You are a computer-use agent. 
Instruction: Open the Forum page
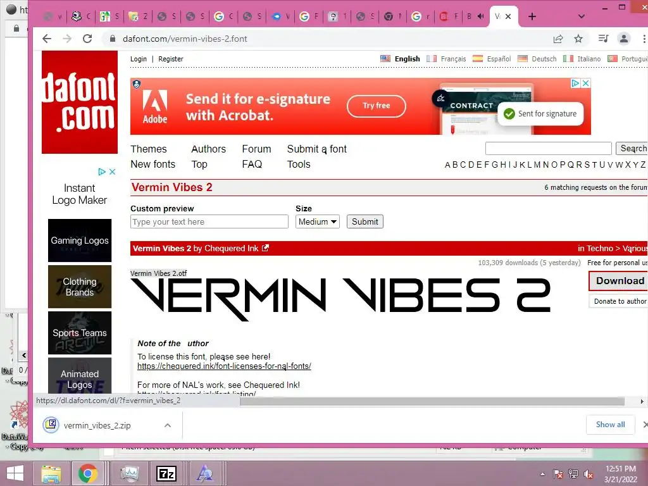pos(257,149)
